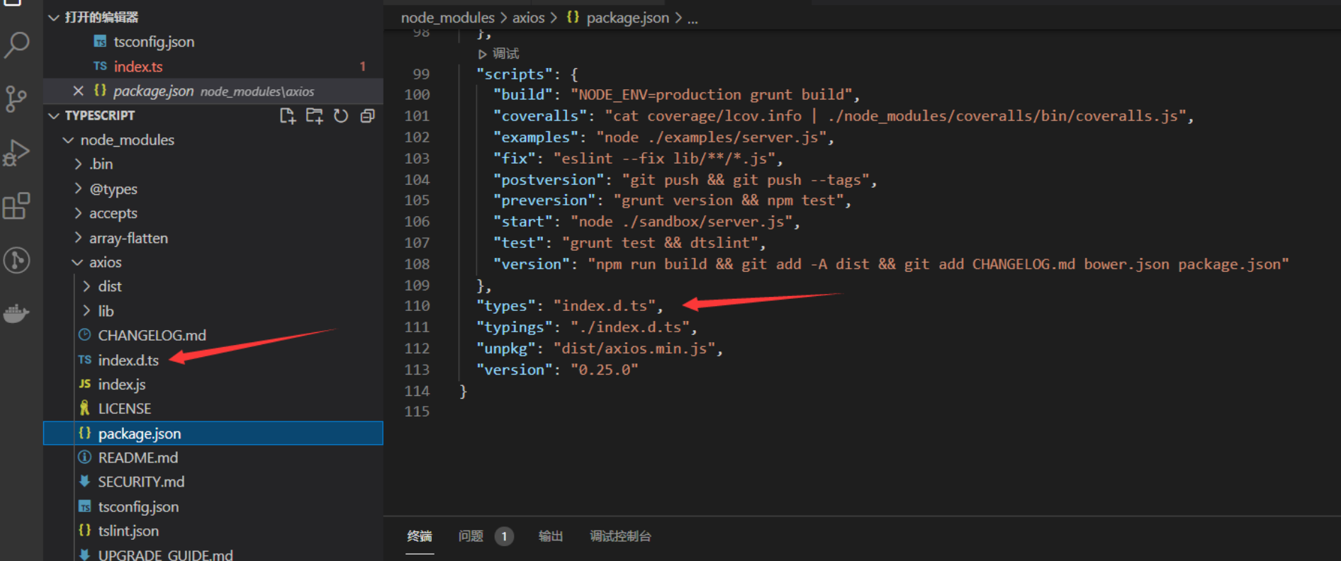Screen dimensions: 1341x561
Task: Collapse the TYPESCRIPT workspace section
Action: pyautogui.click(x=54, y=115)
